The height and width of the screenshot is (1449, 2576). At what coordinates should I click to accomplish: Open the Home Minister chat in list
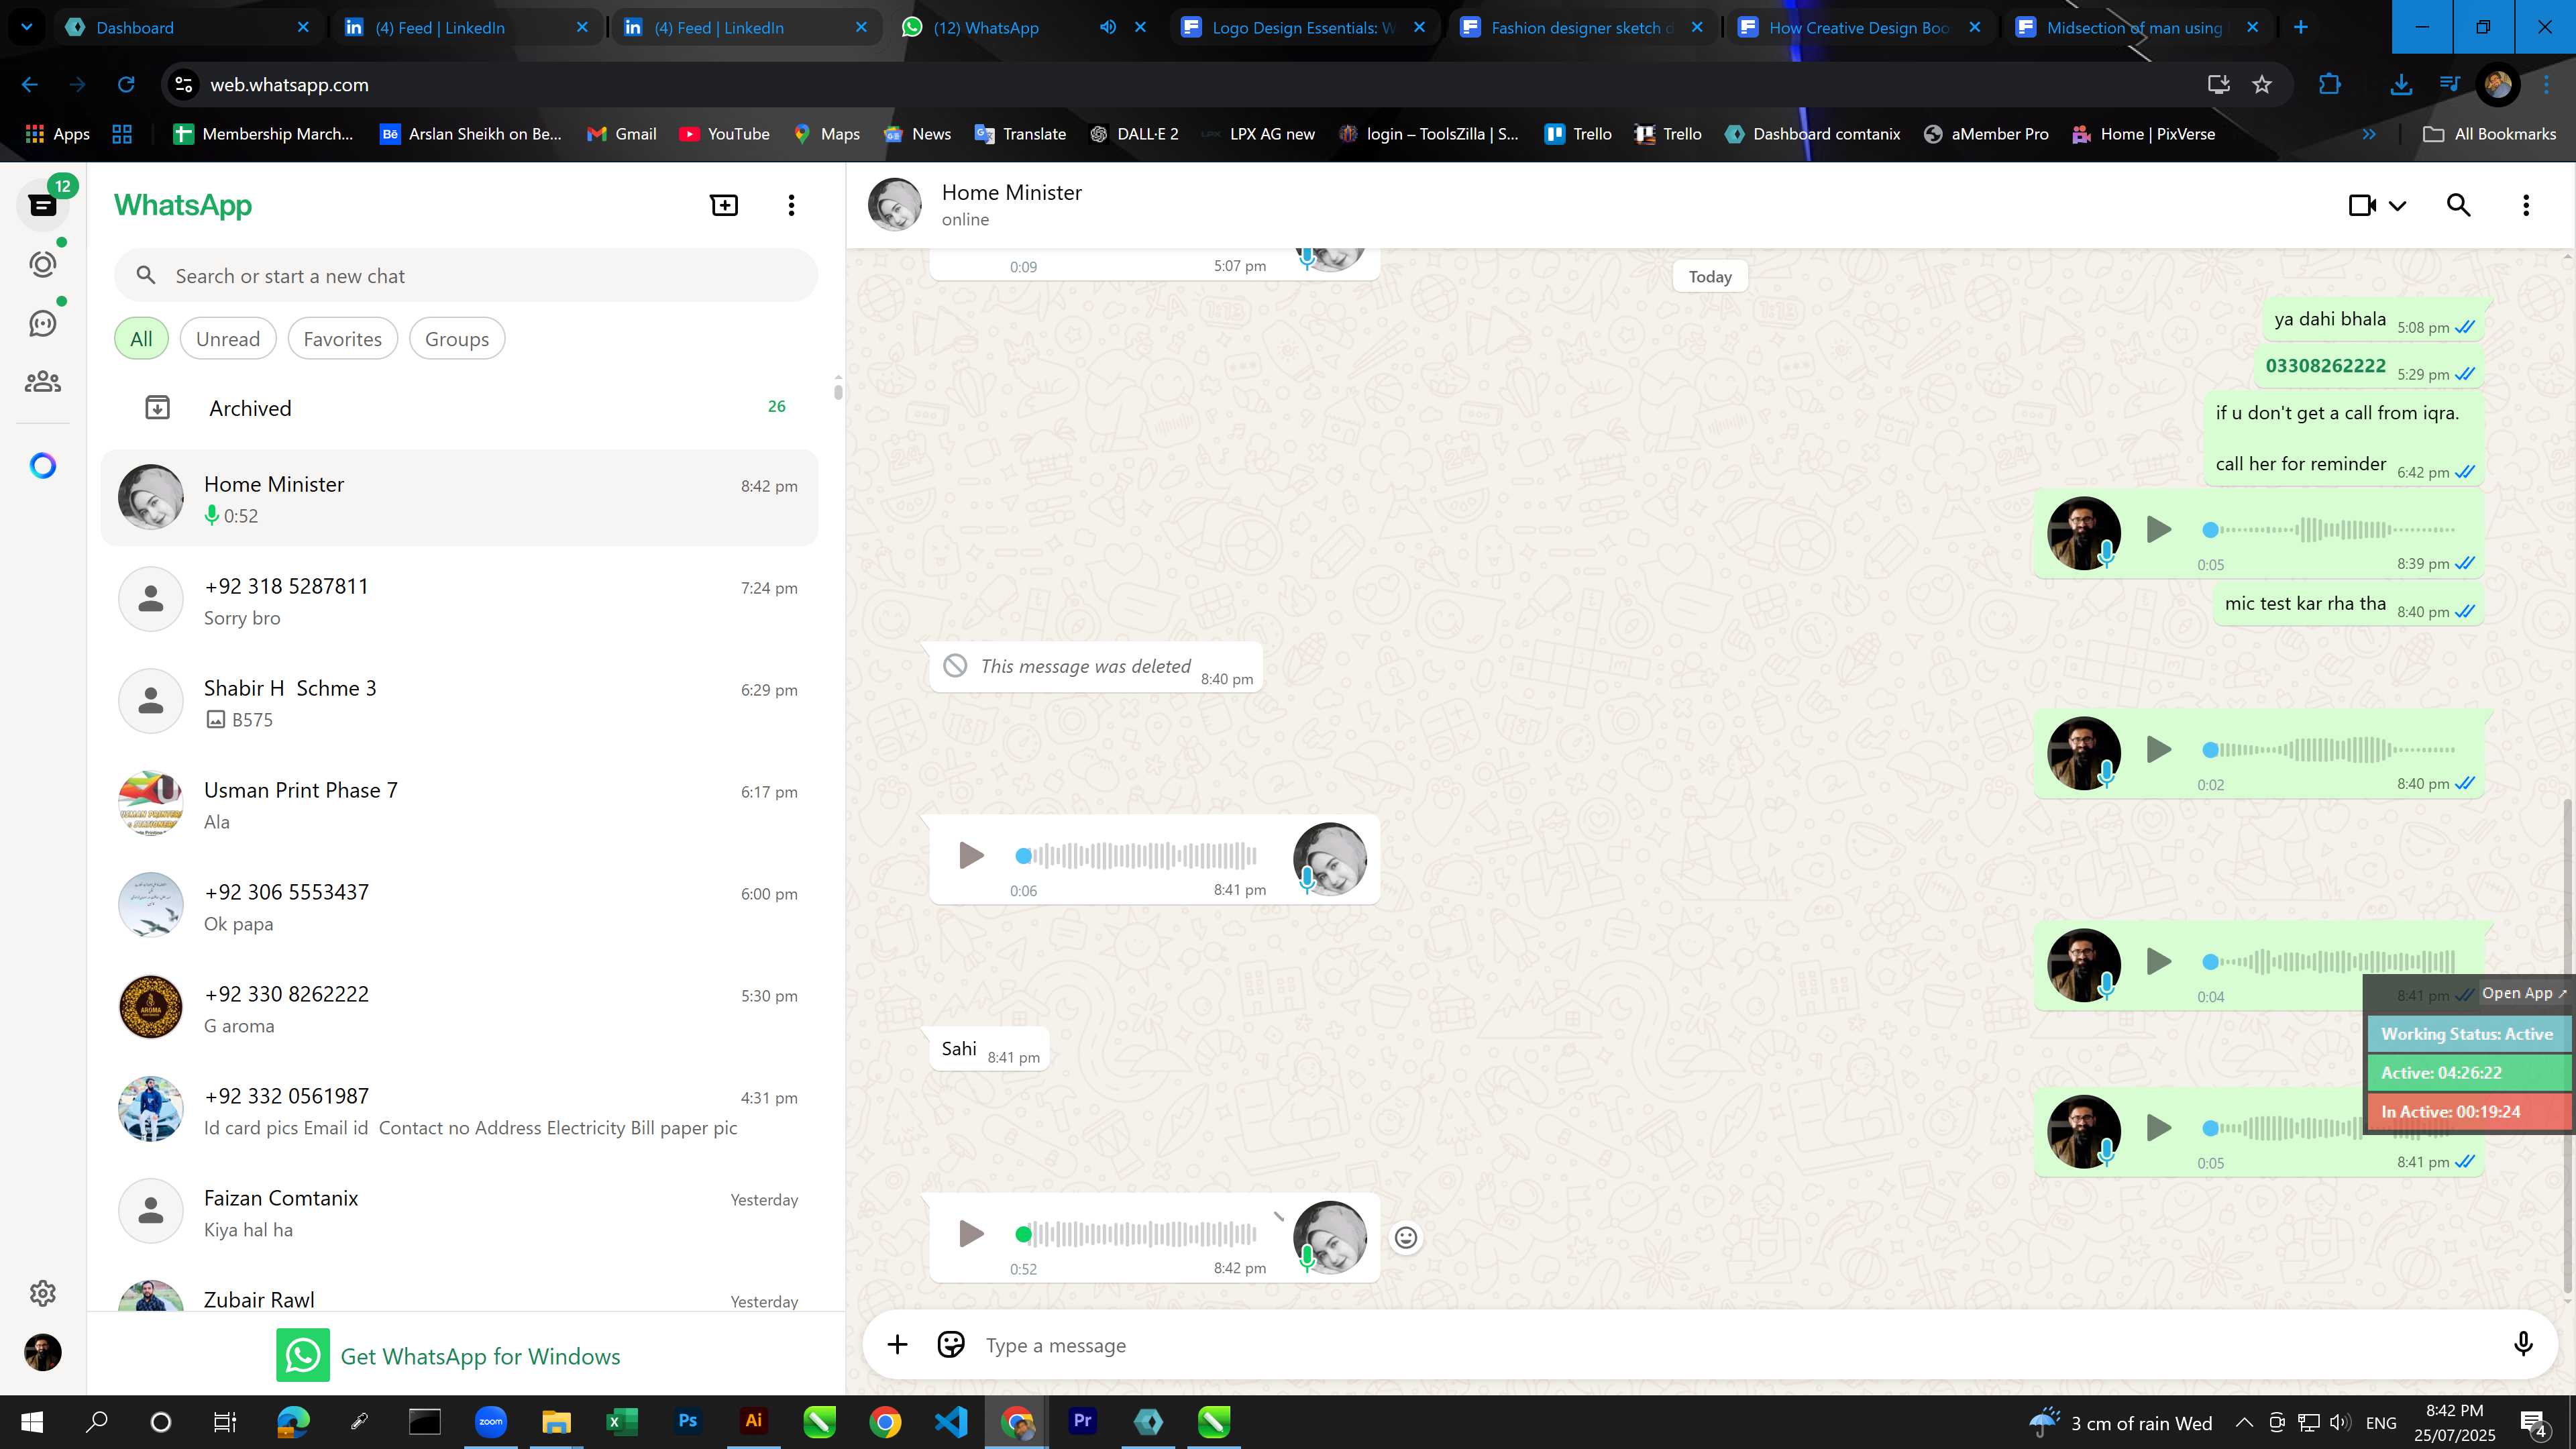[460, 498]
